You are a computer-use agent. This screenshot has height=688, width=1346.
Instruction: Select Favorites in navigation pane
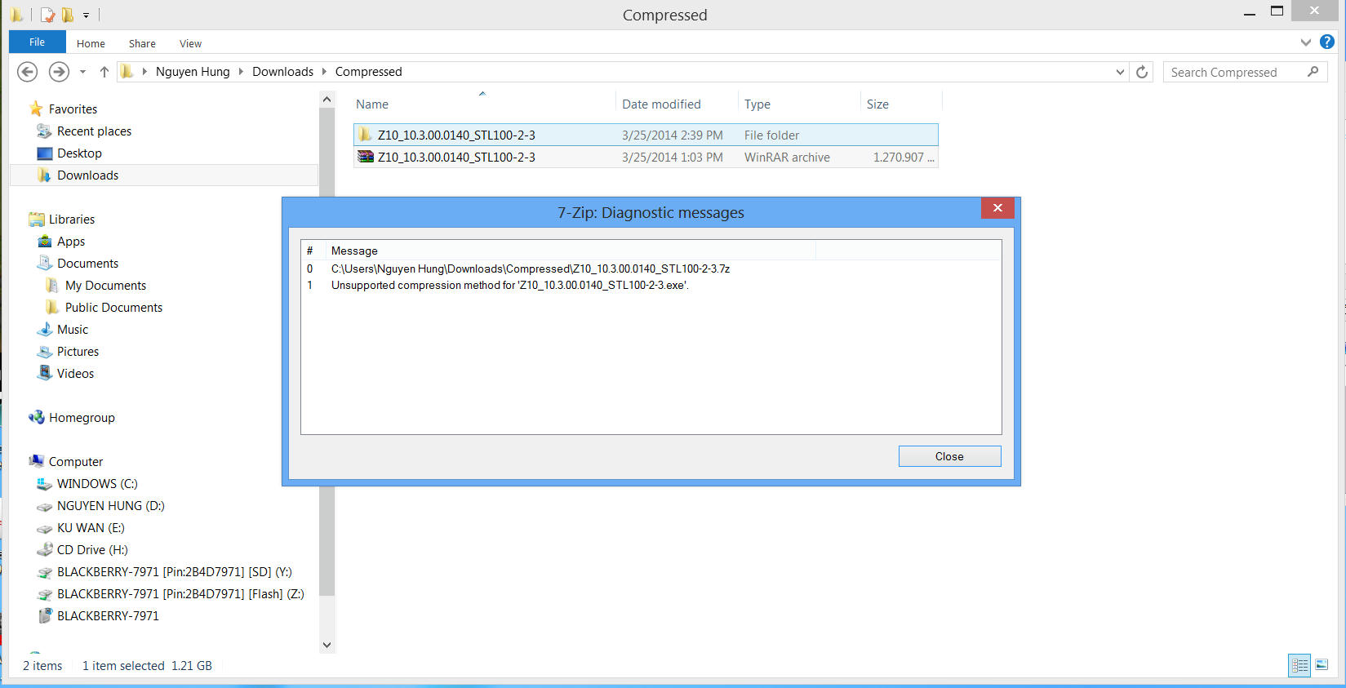73,109
